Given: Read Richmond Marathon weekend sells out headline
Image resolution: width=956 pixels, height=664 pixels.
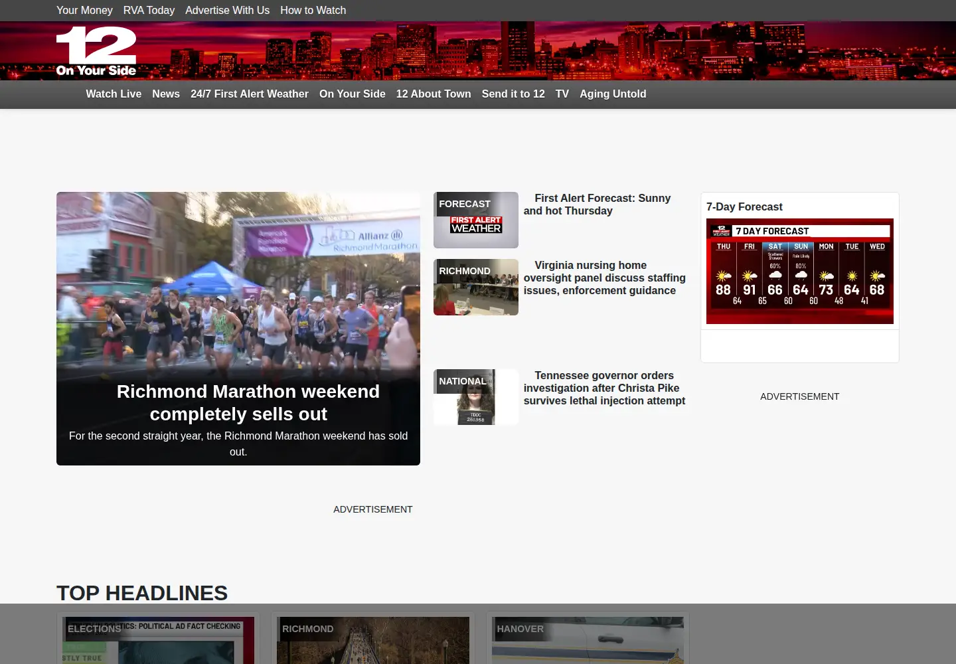Looking at the screenshot, I should point(248,402).
